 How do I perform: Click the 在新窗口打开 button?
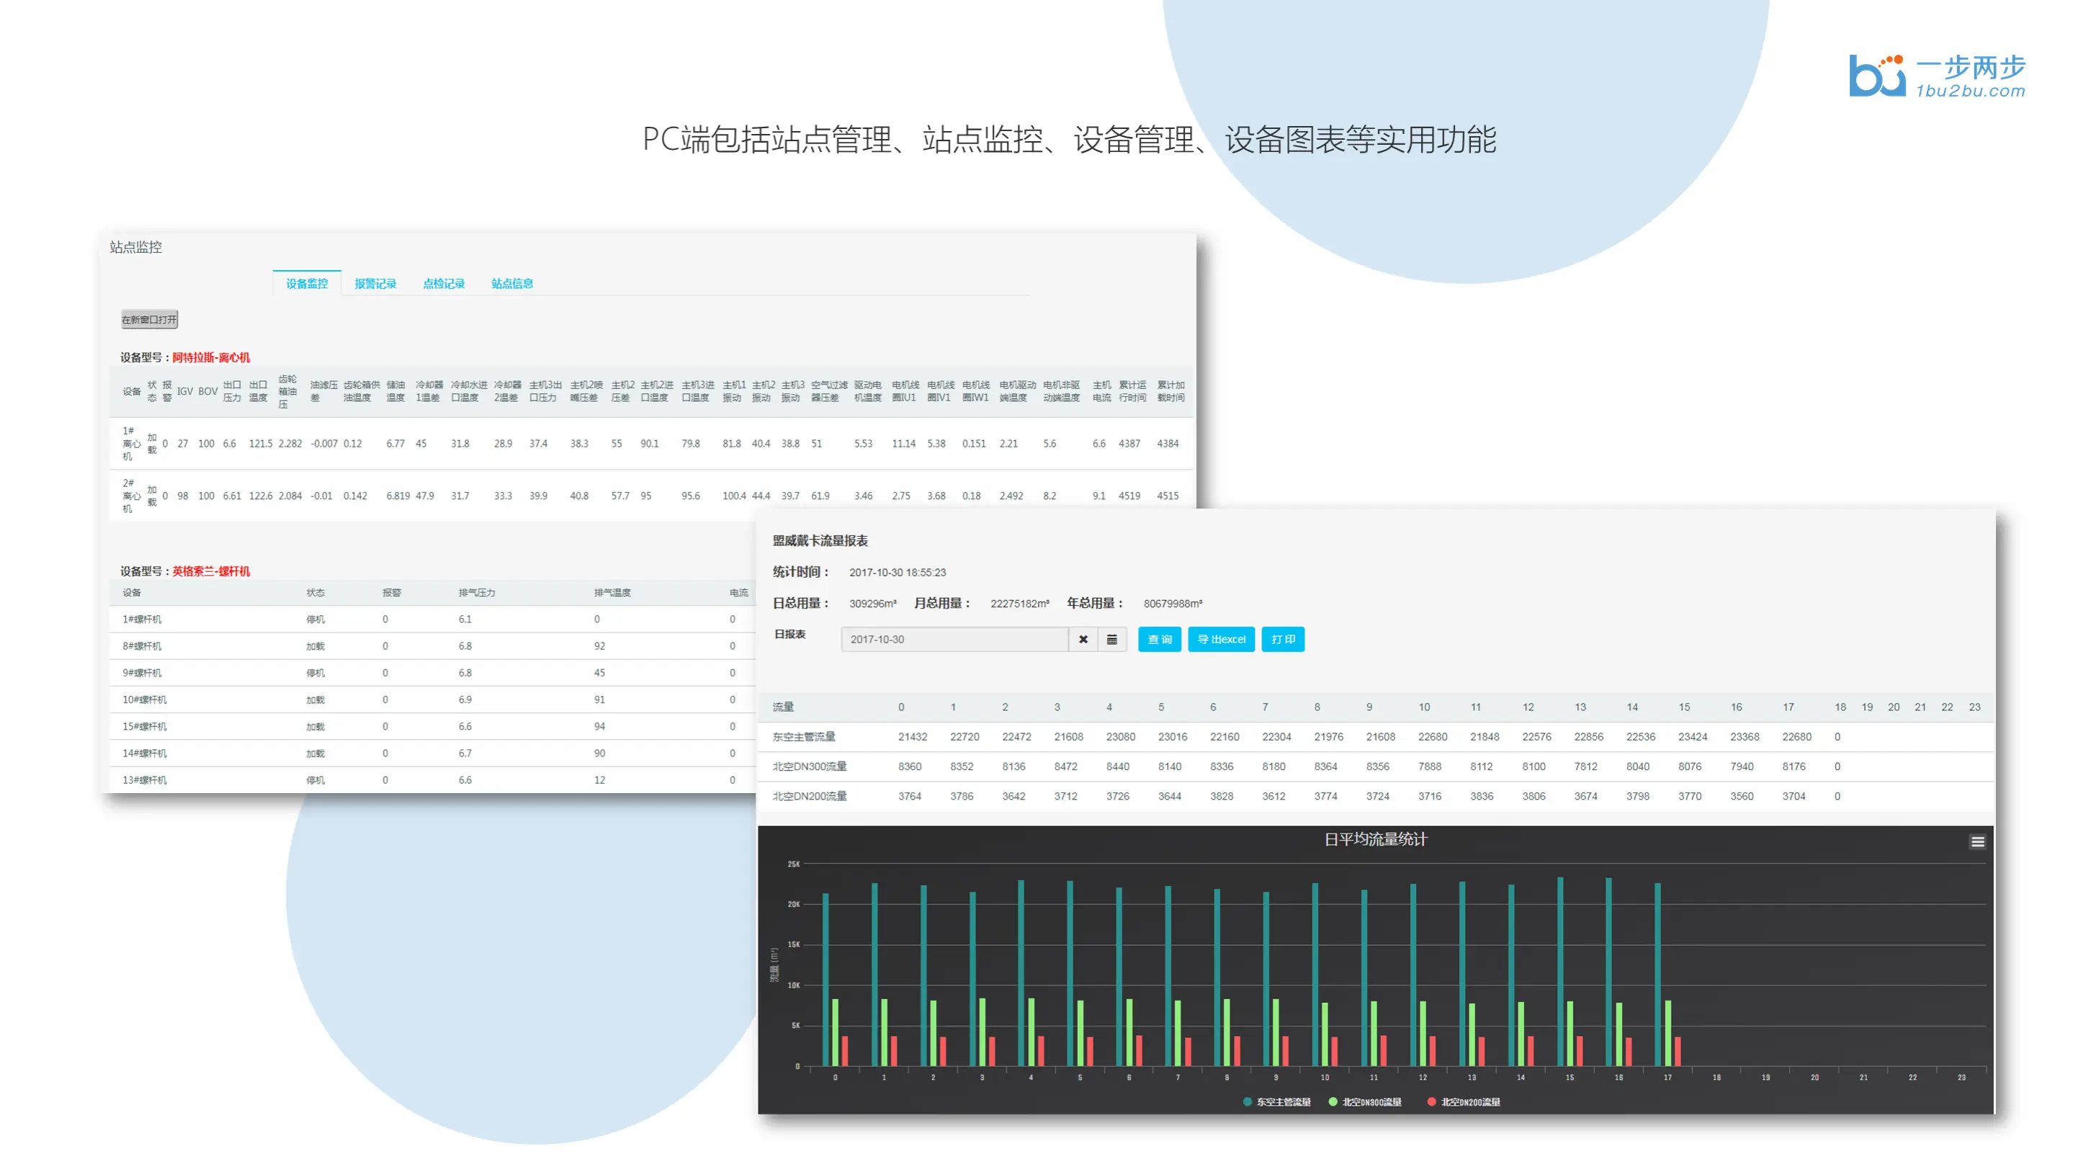[x=149, y=320]
